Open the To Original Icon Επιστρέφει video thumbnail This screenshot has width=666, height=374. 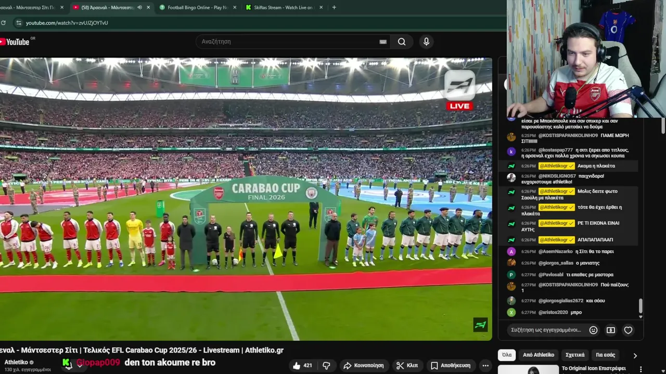(x=528, y=370)
